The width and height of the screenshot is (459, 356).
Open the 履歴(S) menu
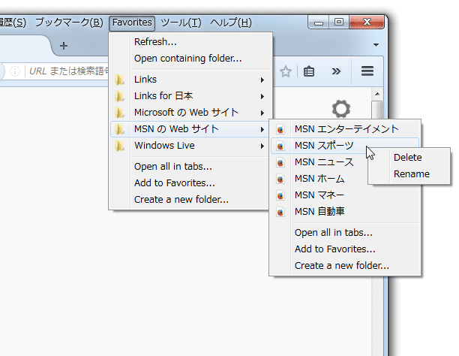pyautogui.click(x=12, y=23)
